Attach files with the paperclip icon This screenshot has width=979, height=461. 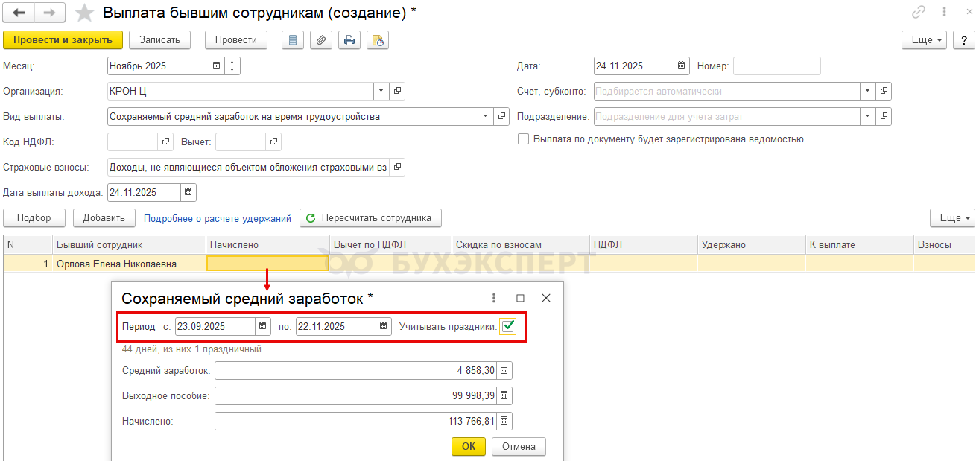click(320, 40)
